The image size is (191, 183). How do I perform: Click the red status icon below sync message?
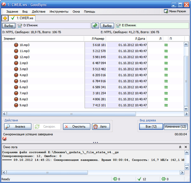pos(4,139)
